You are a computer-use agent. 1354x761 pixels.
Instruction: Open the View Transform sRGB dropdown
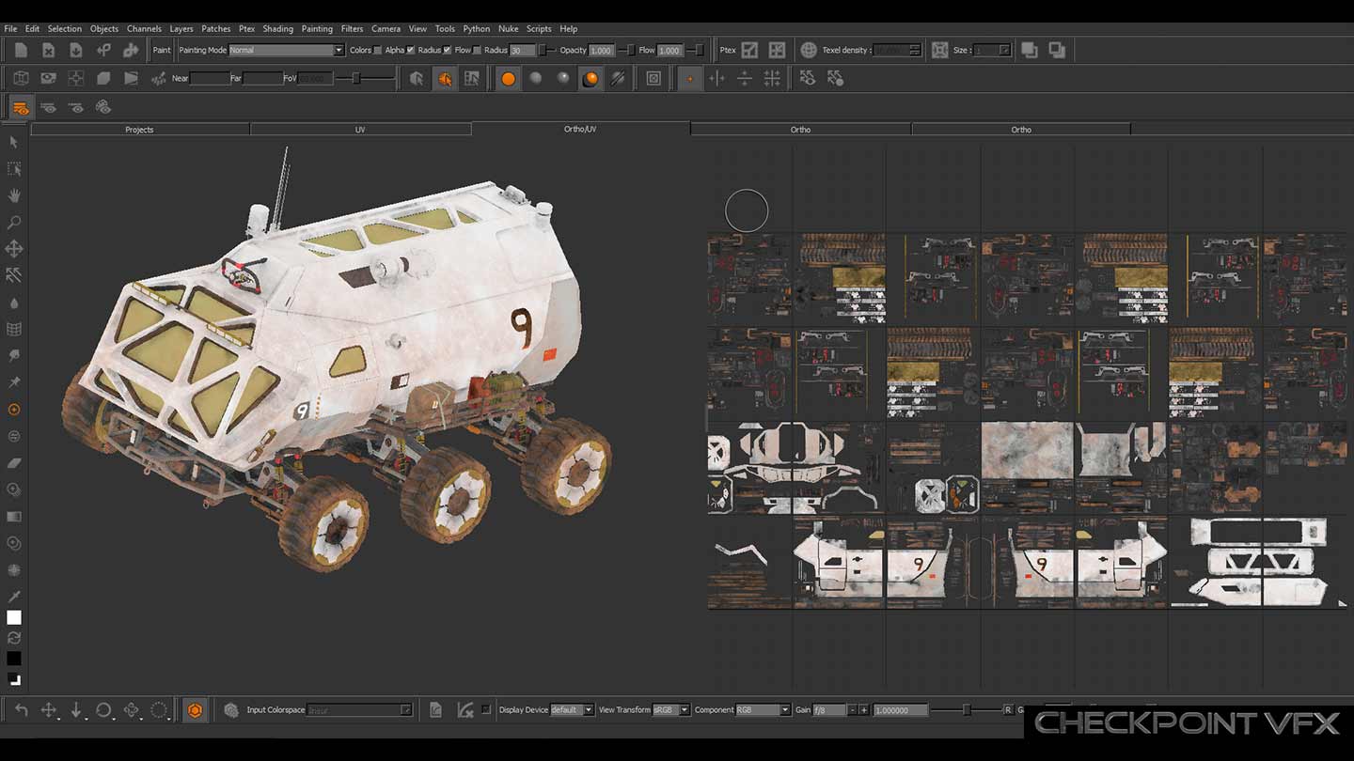click(669, 709)
